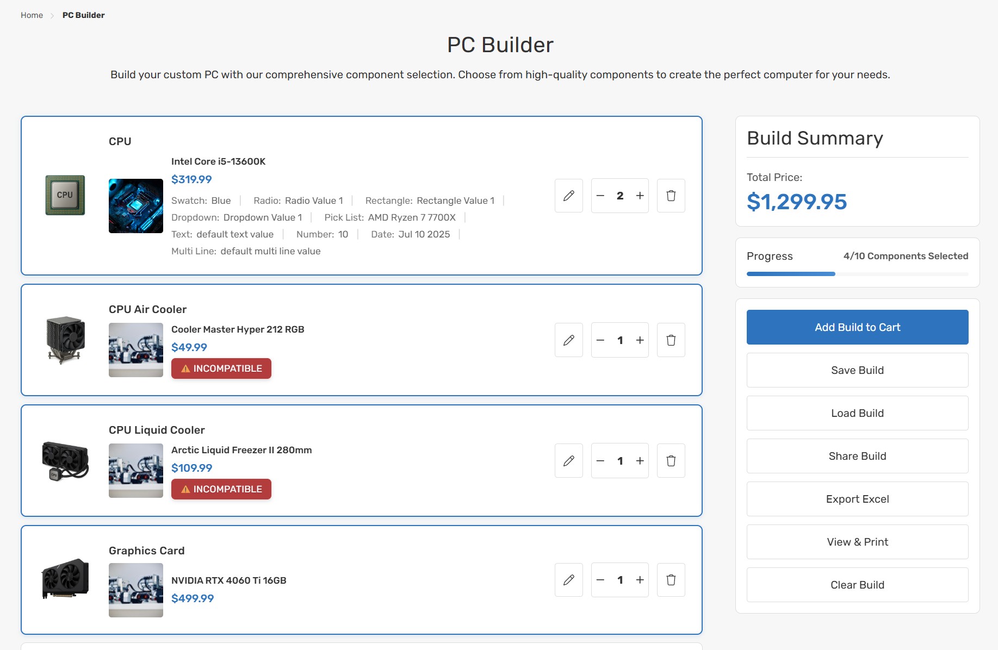Click 'Number: 10' attribute
Screen dimensions: 998x650
click(x=322, y=234)
